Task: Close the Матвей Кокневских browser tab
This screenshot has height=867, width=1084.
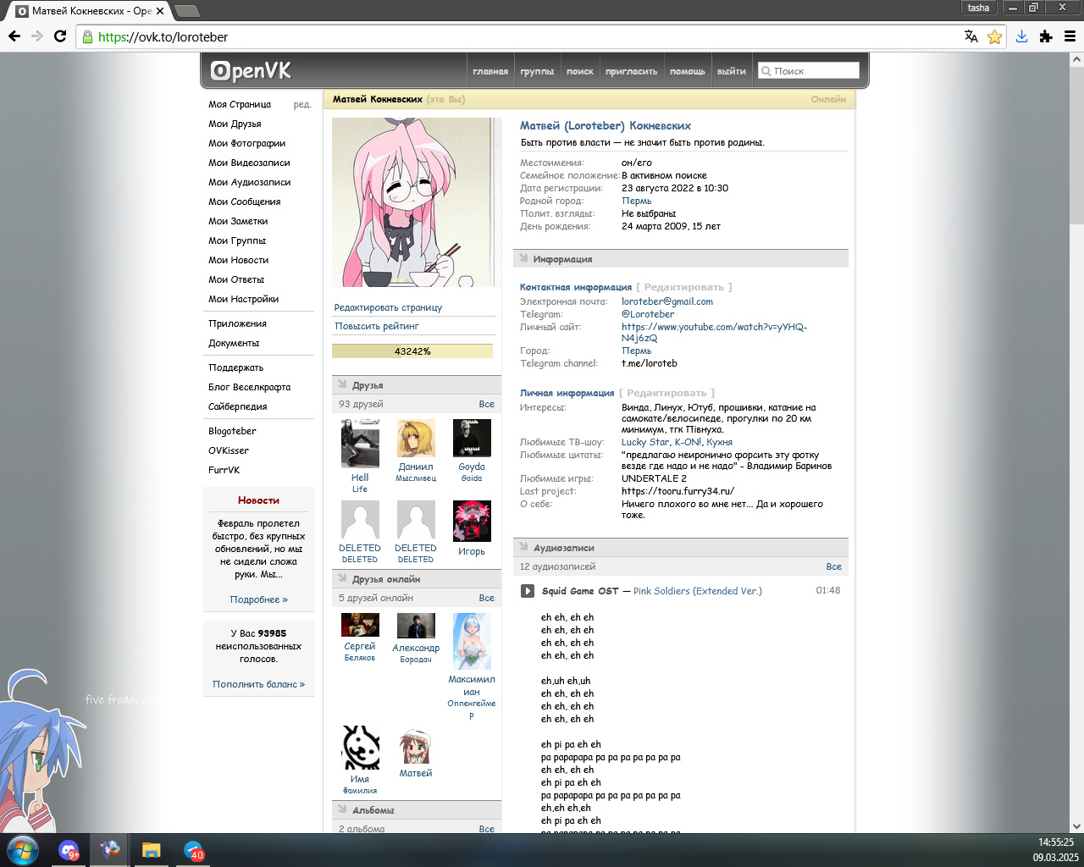Action: [160, 11]
